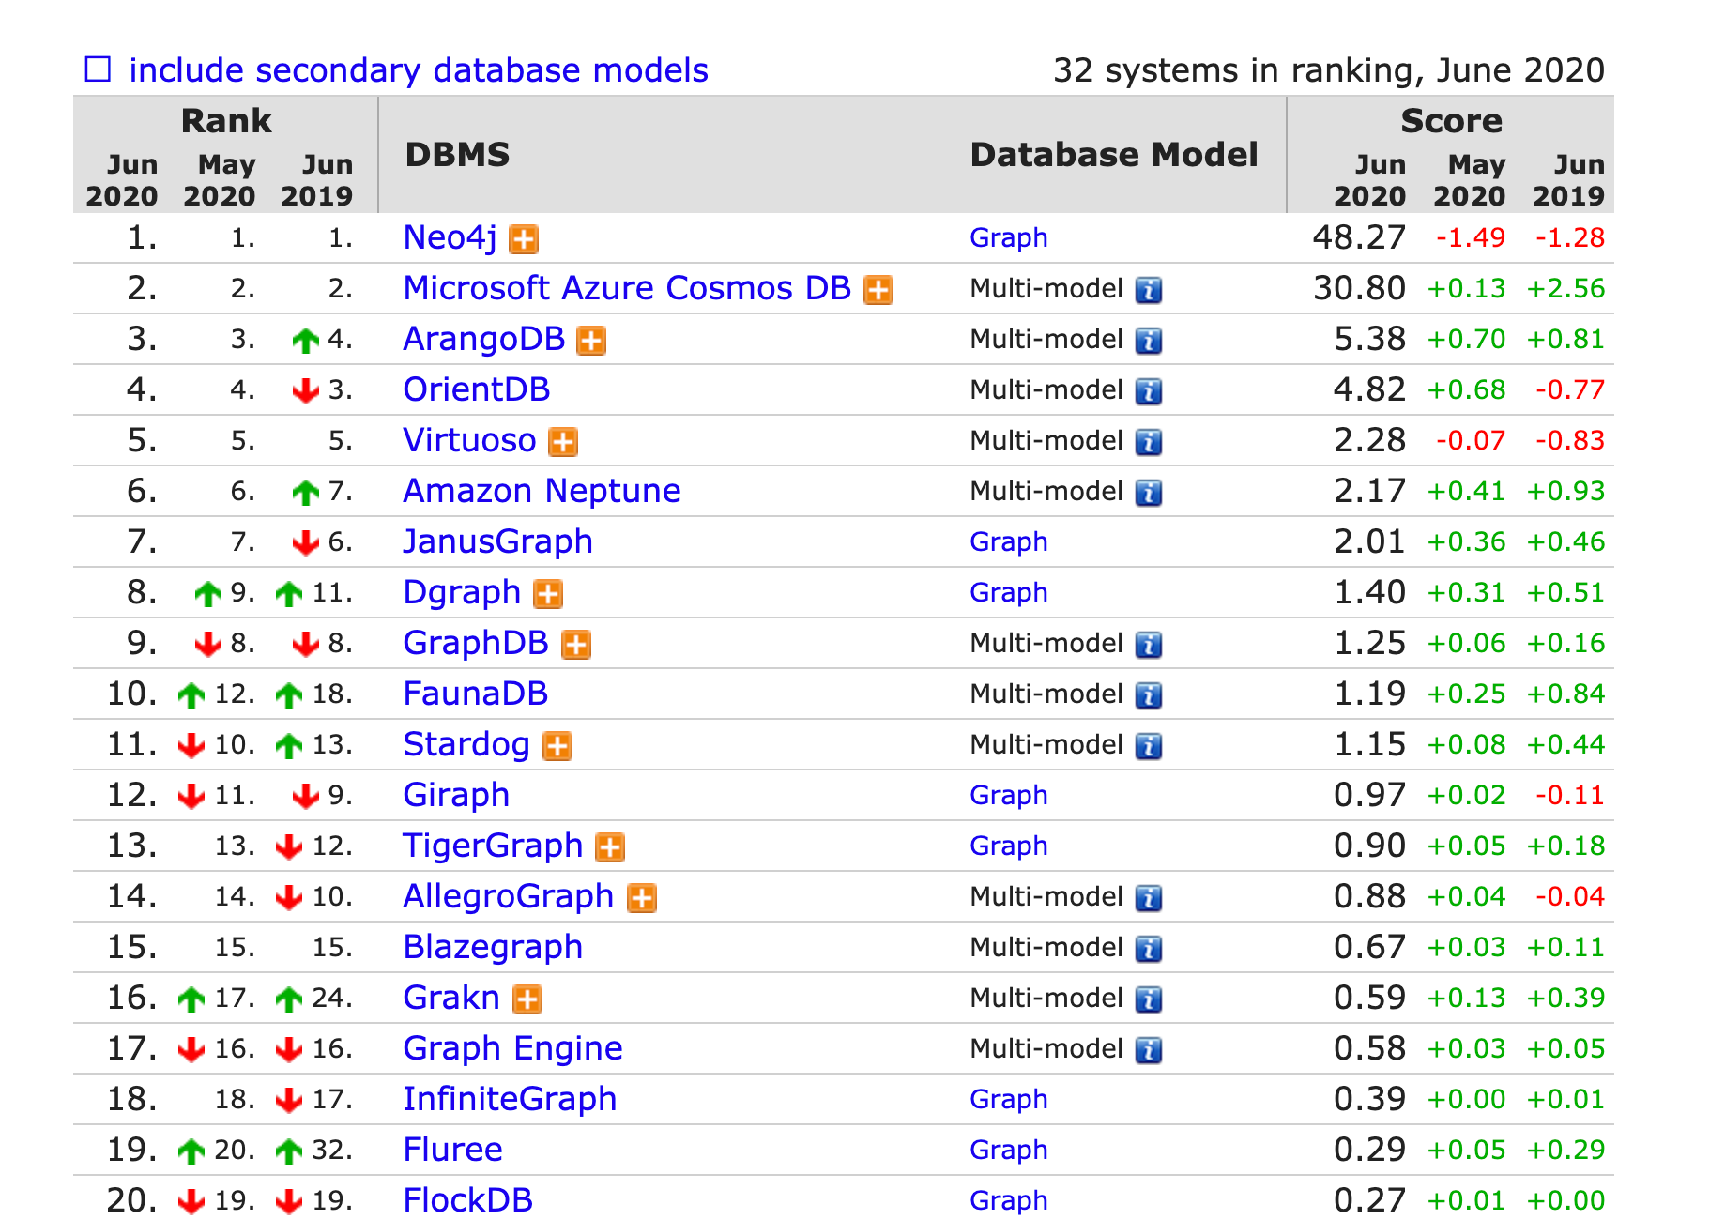Click the info icon in the FaunaDB row
Viewport: 1725px width, 1220px height.
pos(1149,695)
